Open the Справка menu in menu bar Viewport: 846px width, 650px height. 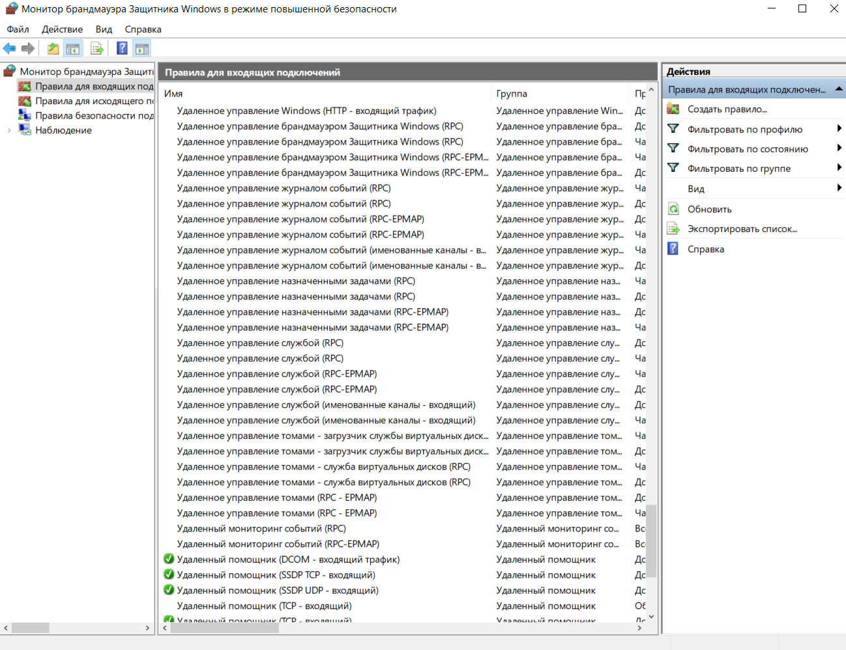pyautogui.click(x=143, y=29)
